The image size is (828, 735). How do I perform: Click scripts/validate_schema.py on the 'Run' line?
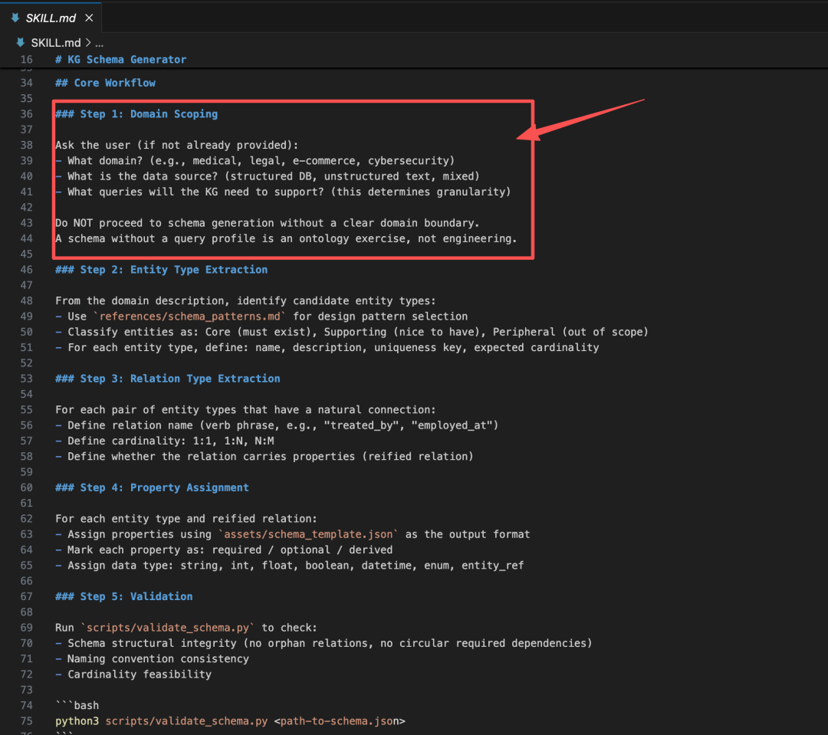pos(168,628)
